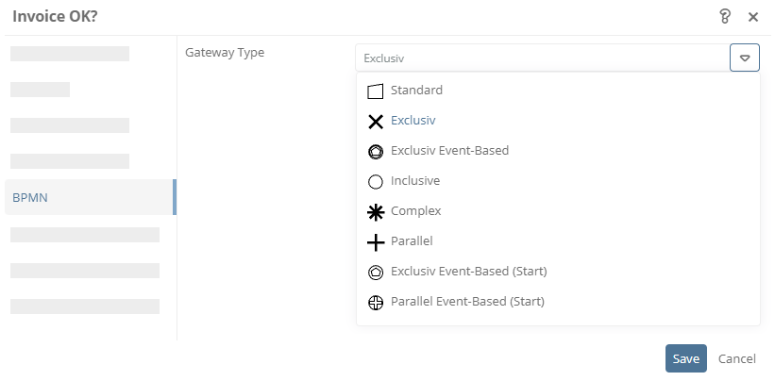This screenshot has height=381, width=775.
Task: Open the BPMN section tab
Action: [91, 197]
